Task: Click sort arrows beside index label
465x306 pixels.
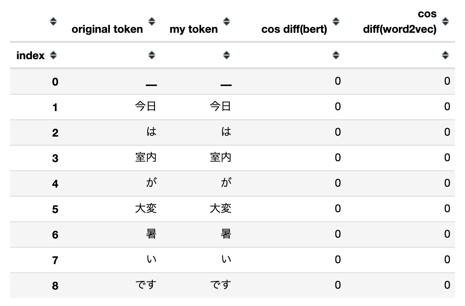Action: pos(53,55)
